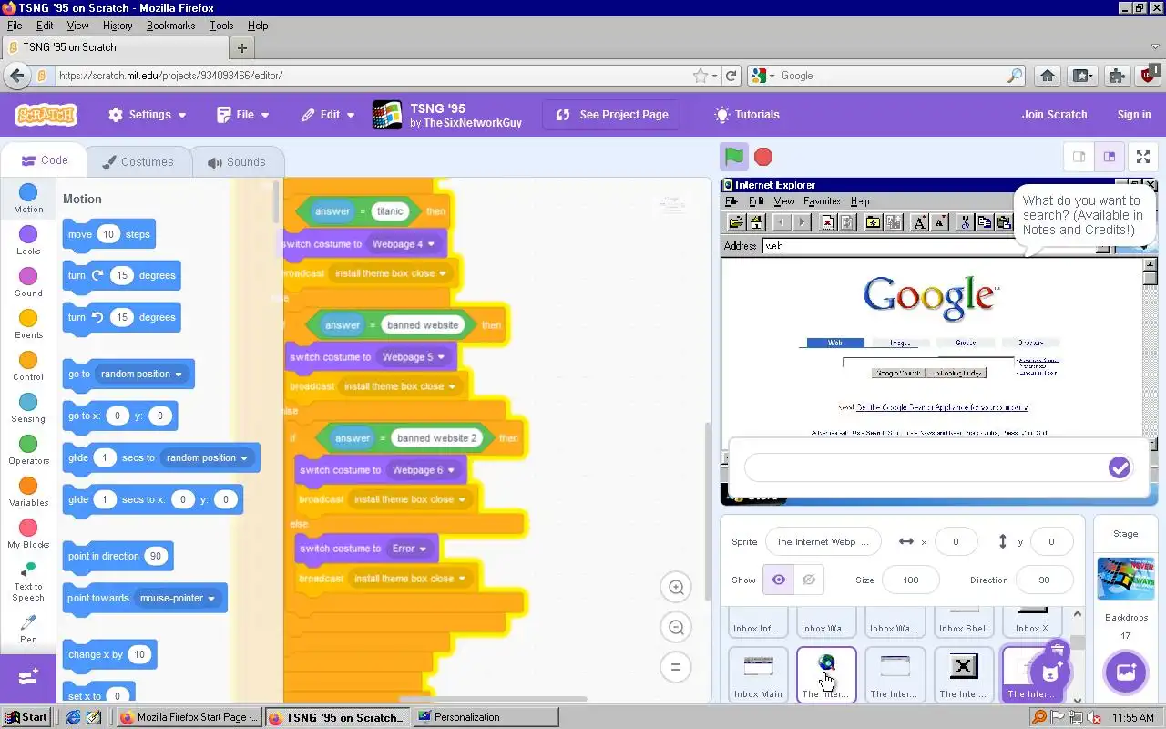Click the green flag to run project

[x=734, y=156]
